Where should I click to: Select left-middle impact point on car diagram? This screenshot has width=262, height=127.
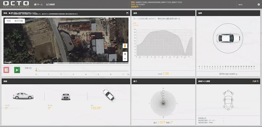[224, 100]
